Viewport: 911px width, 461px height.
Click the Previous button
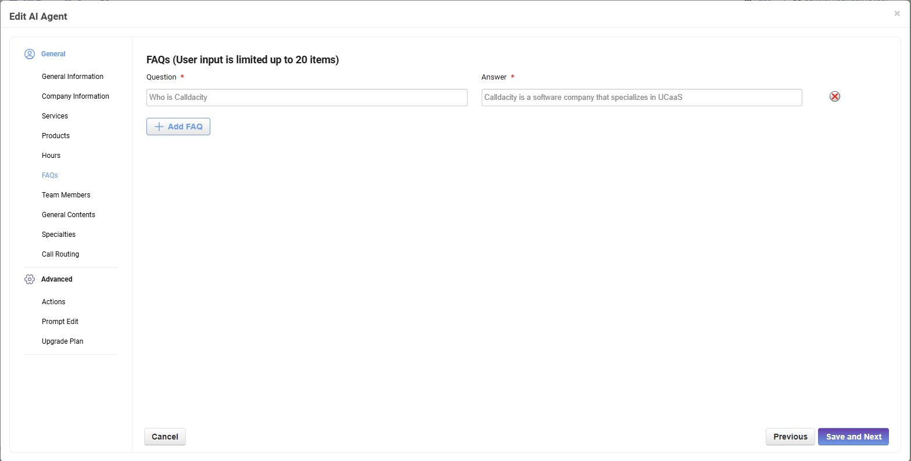tap(790, 437)
